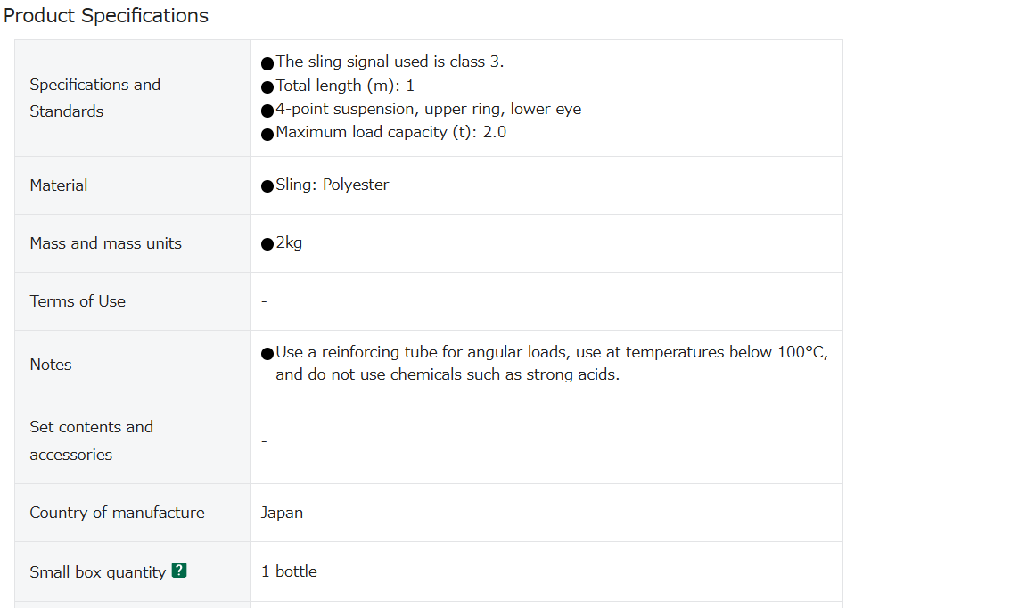1027x608 pixels.
Task: Click the 1 bottle quantity value
Action: pyautogui.click(x=289, y=571)
